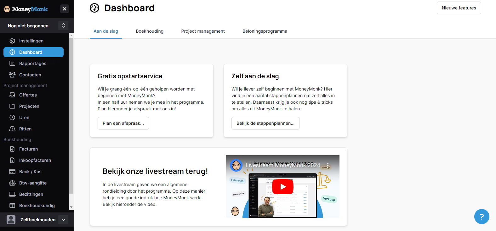Click the Bekijk de stappenplannen... button

(265, 123)
